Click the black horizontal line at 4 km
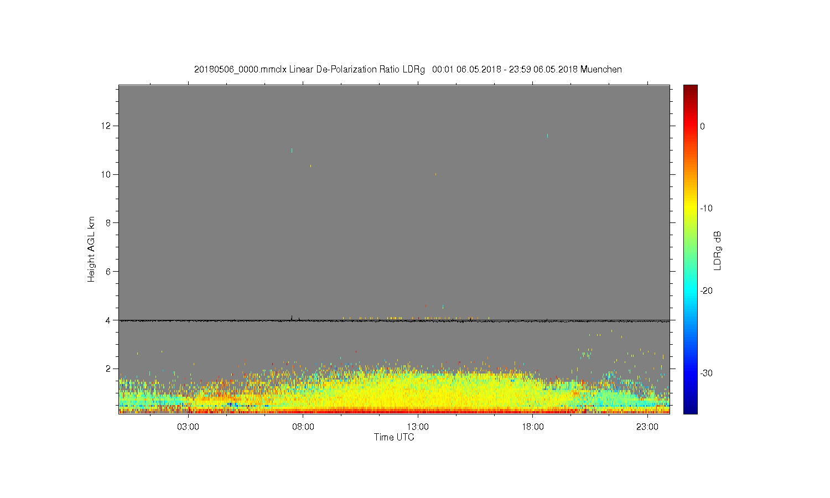 (394, 320)
